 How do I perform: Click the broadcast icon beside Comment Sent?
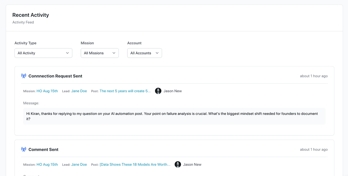click(24, 150)
